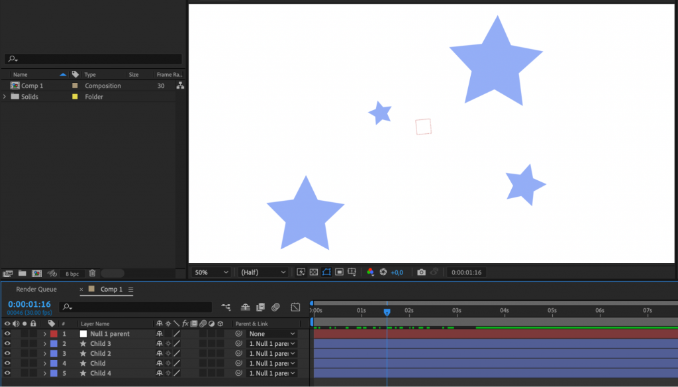Change the parent of Child 4 from Null 1
Image resolution: width=678 pixels, height=387 pixels.
[x=271, y=373]
